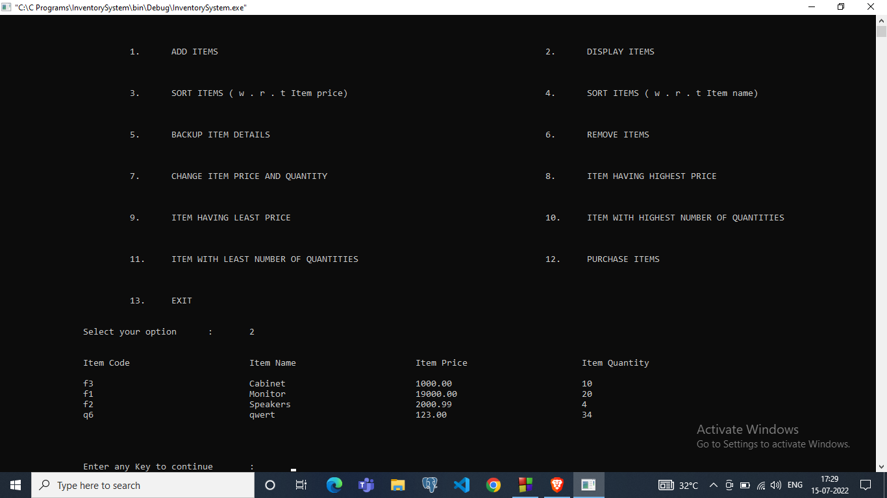The height and width of the screenshot is (498, 887).
Task: Click the Type here to search box
Action: click(x=143, y=484)
